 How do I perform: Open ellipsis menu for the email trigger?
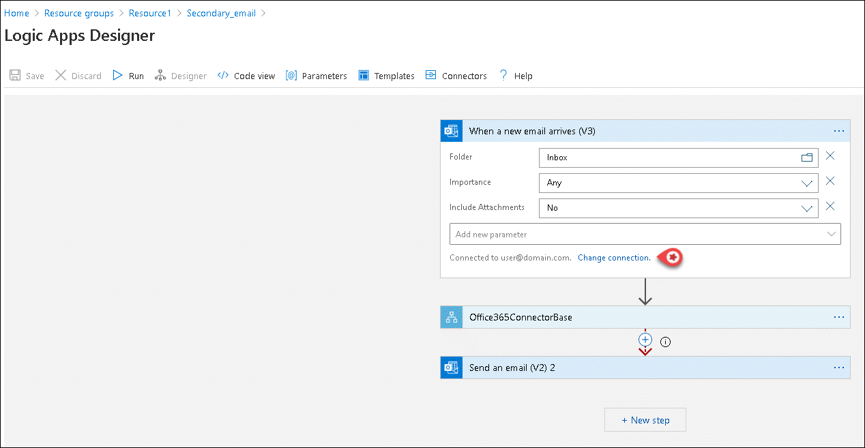[x=839, y=131]
